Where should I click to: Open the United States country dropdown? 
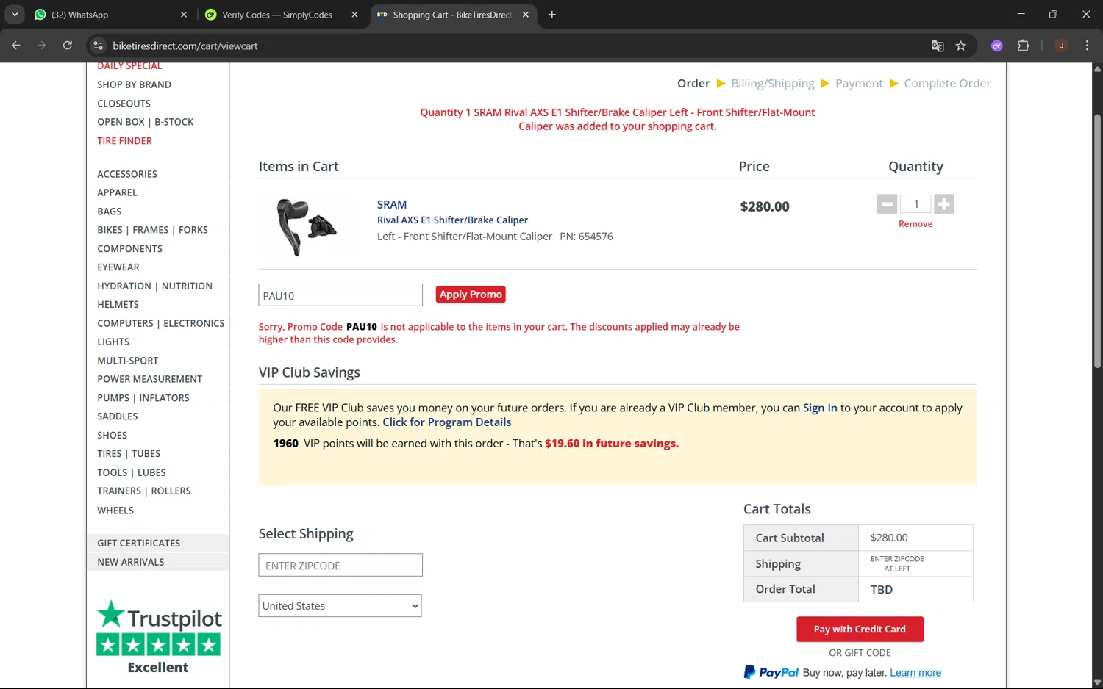click(x=340, y=606)
